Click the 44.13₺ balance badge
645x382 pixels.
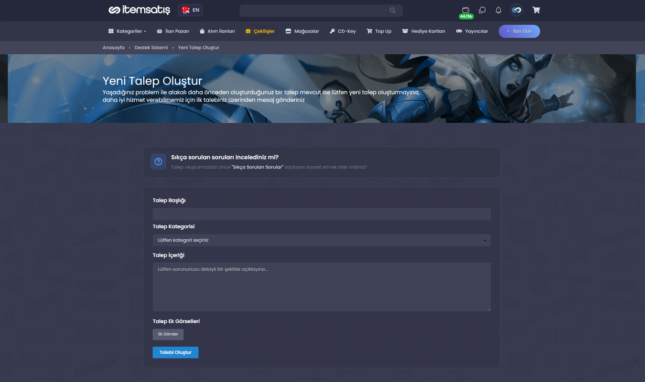click(x=466, y=16)
